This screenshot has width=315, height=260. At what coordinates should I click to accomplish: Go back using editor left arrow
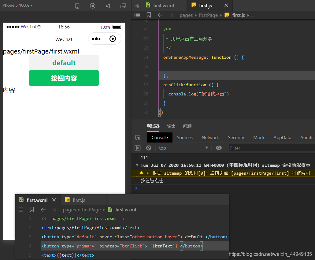[160, 15]
